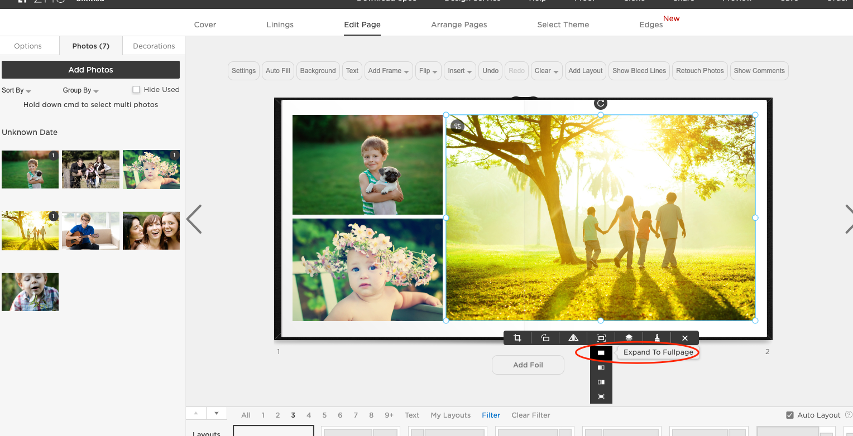Screen dimensions: 853x436
Task: Expand the Add Frame dropdown
Action: pyautogui.click(x=389, y=71)
